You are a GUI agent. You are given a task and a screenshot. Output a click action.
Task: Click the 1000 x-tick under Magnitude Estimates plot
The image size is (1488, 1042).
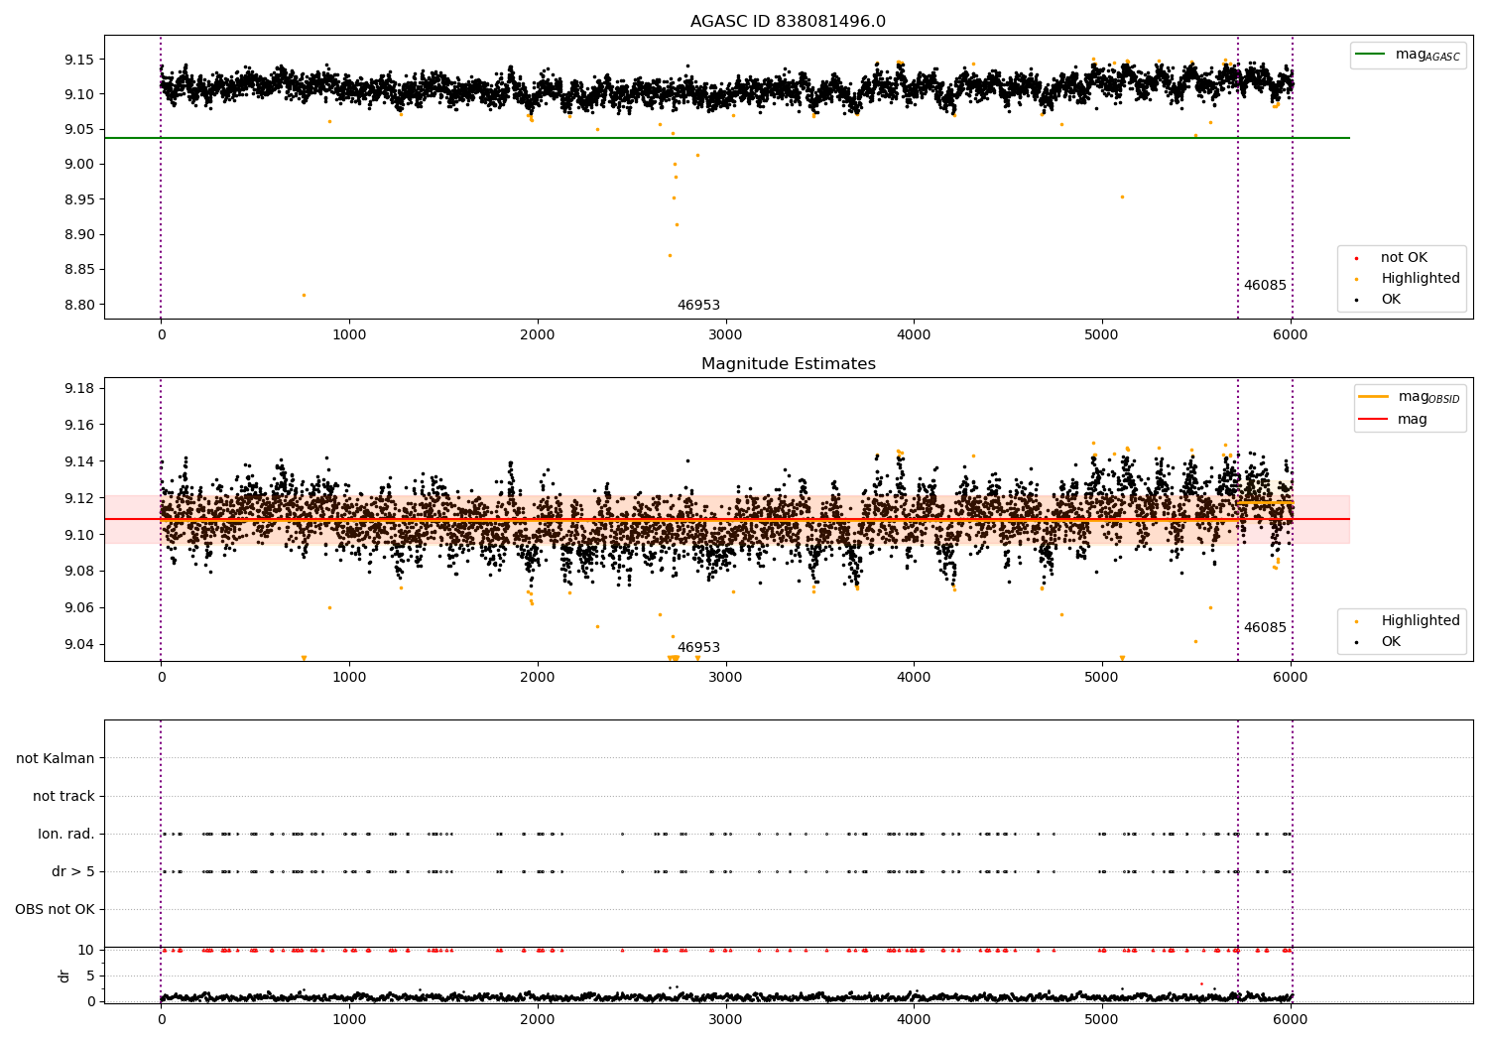(349, 678)
